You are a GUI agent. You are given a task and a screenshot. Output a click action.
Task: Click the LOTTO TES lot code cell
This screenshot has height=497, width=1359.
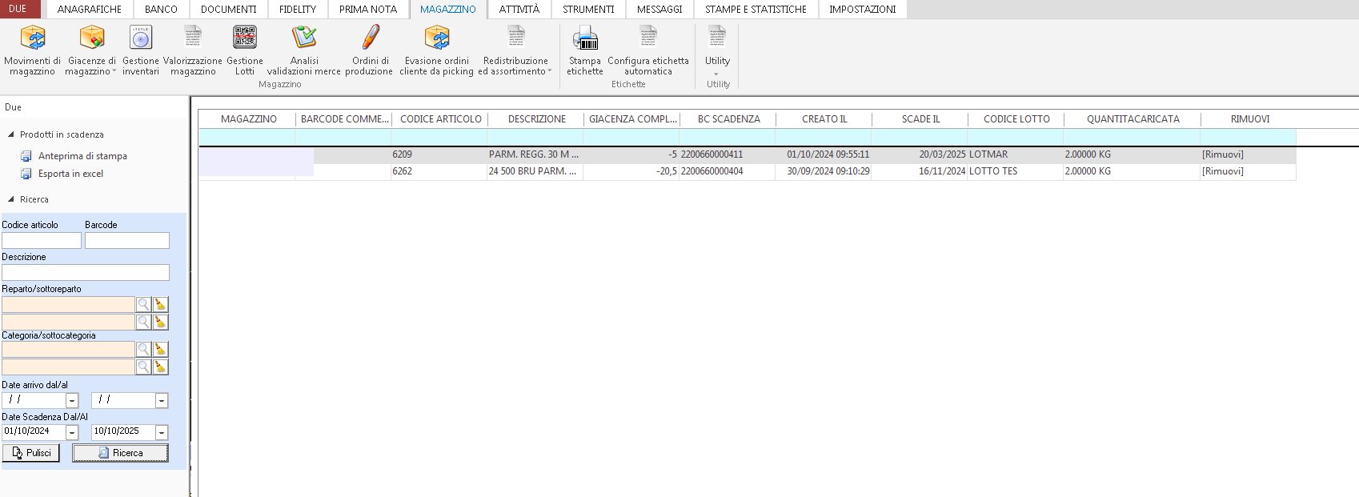click(1015, 171)
